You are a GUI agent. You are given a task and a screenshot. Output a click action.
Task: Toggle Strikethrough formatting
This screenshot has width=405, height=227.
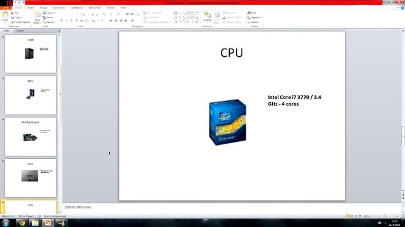click(82, 21)
